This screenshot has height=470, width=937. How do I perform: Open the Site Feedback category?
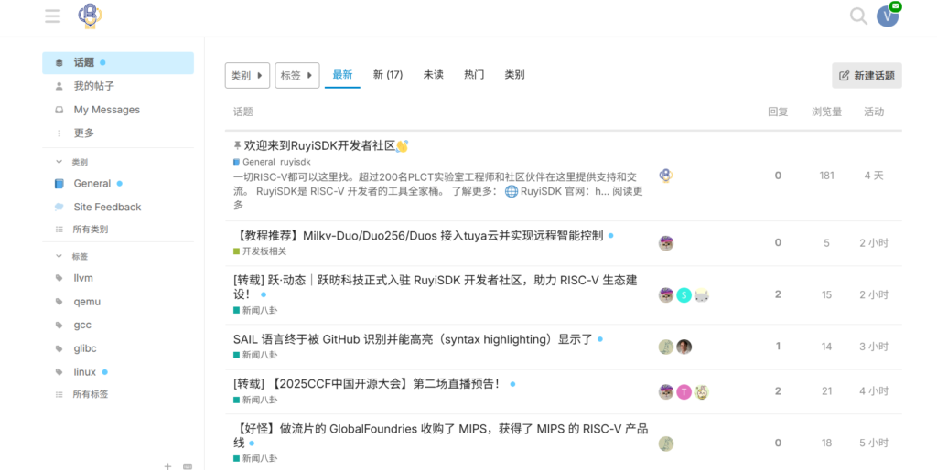click(107, 207)
